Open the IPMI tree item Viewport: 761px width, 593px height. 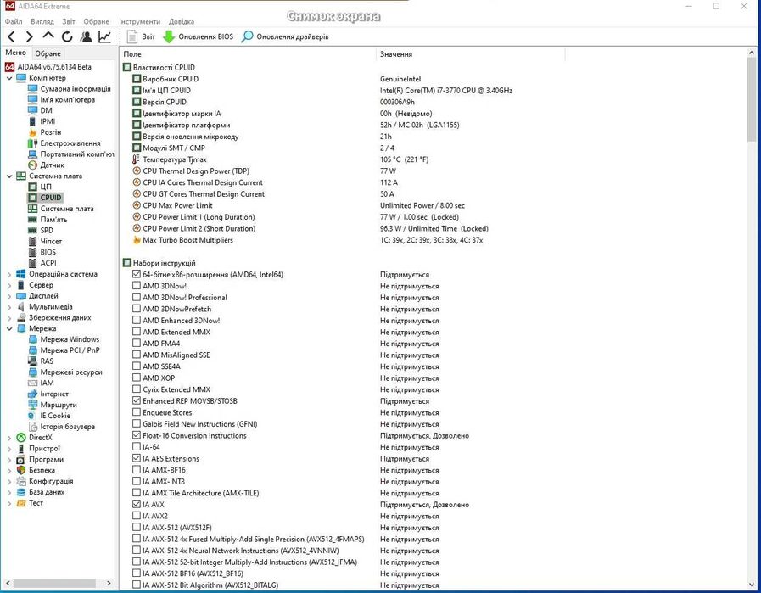coord(48,121)
